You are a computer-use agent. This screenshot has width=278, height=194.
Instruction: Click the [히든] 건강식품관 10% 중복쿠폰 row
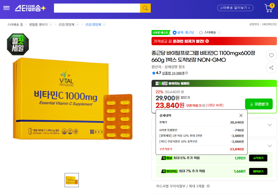coord(201,142)
